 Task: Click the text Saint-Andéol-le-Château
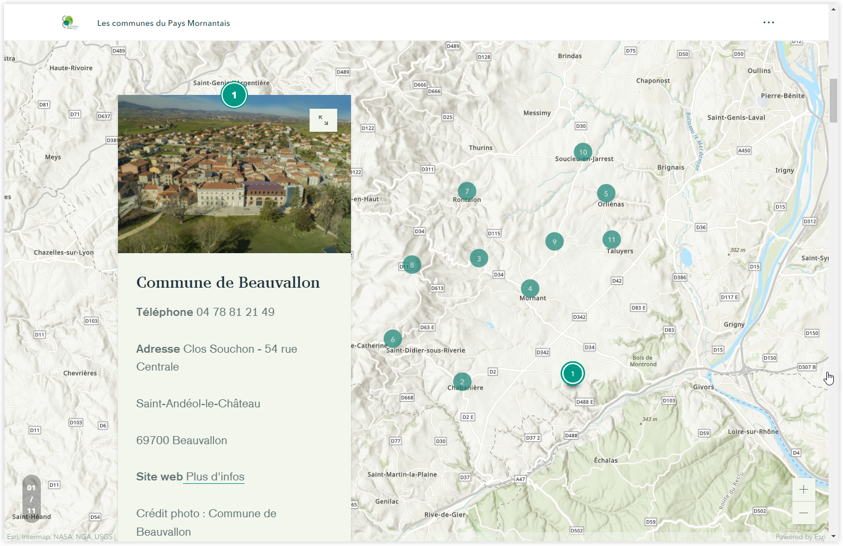(x=198, y=403)
